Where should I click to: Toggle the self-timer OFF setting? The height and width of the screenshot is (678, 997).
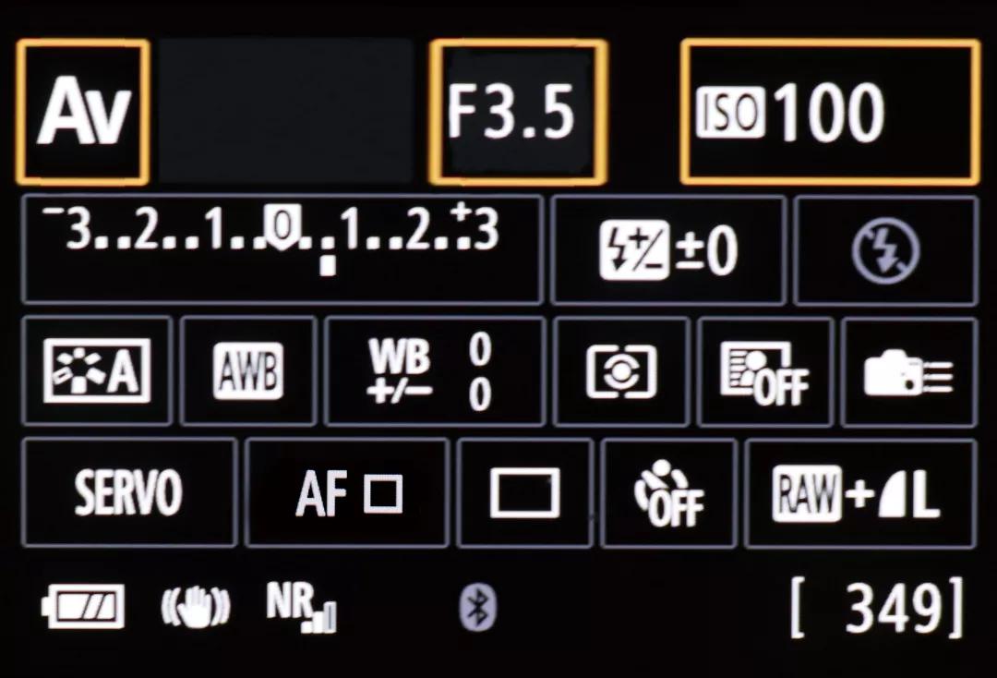(669, 492)
